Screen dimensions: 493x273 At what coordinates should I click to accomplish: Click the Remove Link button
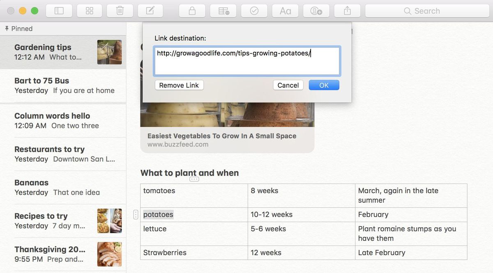pyautogui.click(x=179, y=85)
